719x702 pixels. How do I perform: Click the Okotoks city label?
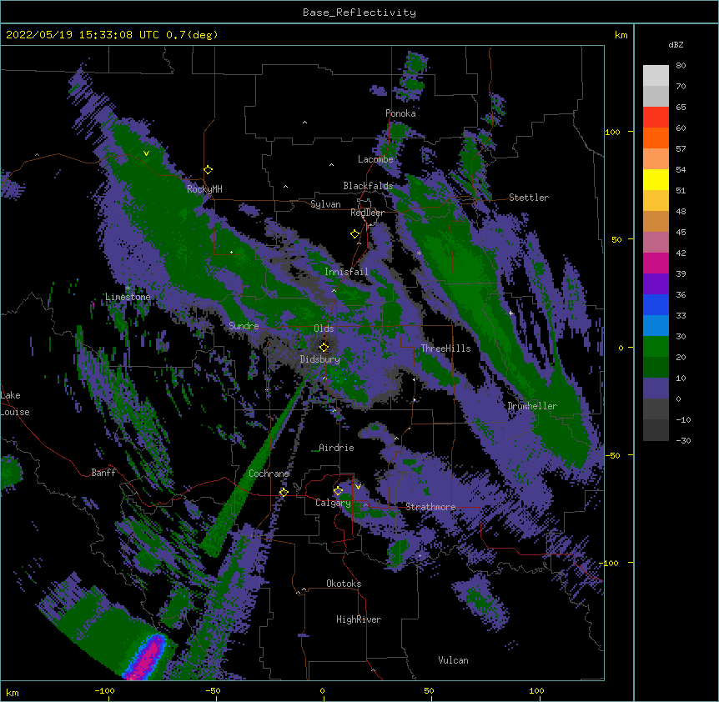[344, 584]
